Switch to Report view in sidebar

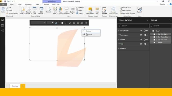pos(2,20)
